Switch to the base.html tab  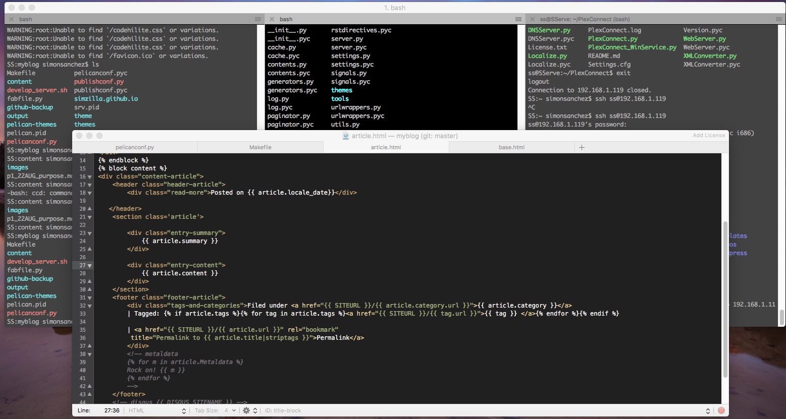click(x=511, y=147)
